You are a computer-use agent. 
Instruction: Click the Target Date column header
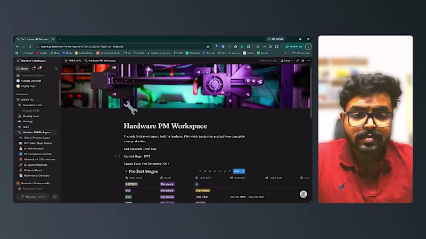(x=274, y=178)
